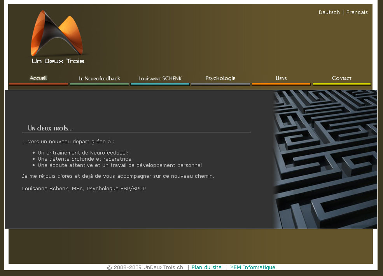Click 'Louisanne Schenk, MSc, Psychologue FSP/SPCP' text
Screen dimensions: 383x276
[84, 189]
